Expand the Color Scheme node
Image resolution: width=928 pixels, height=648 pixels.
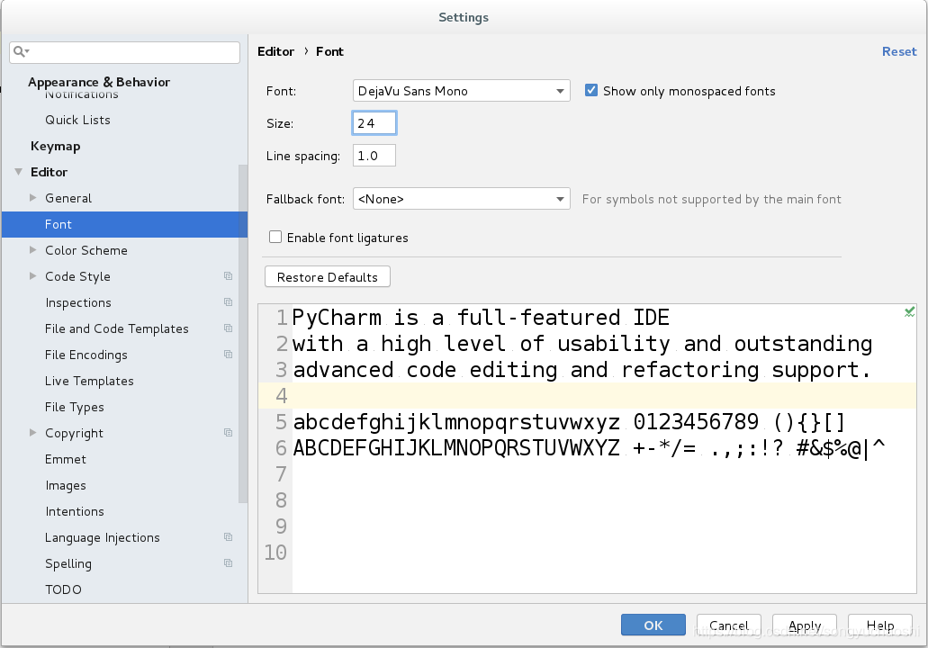point(33,250)
